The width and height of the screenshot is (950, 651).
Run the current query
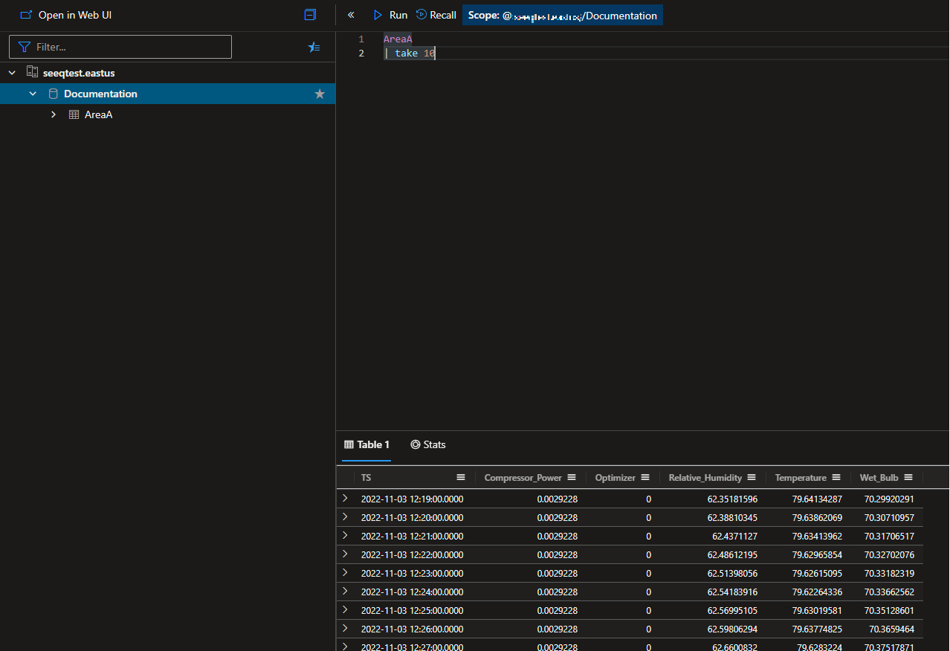(x=390, y=15)
